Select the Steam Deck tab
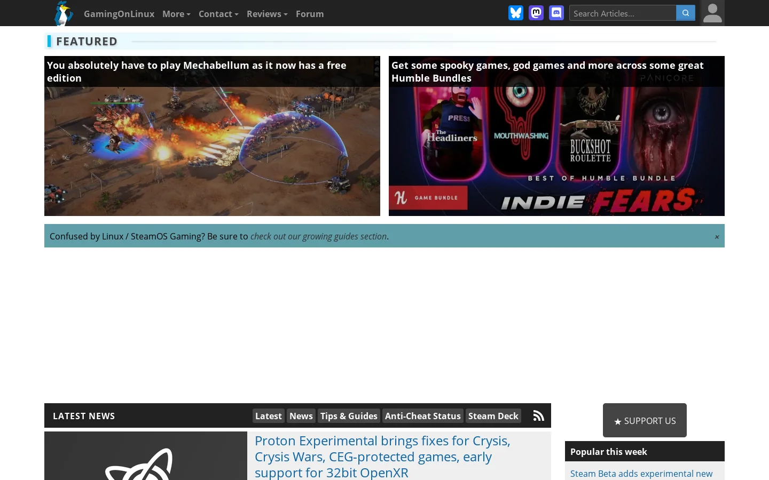The width and height of the screenshot is (769, 480). (x=493, y=416)
